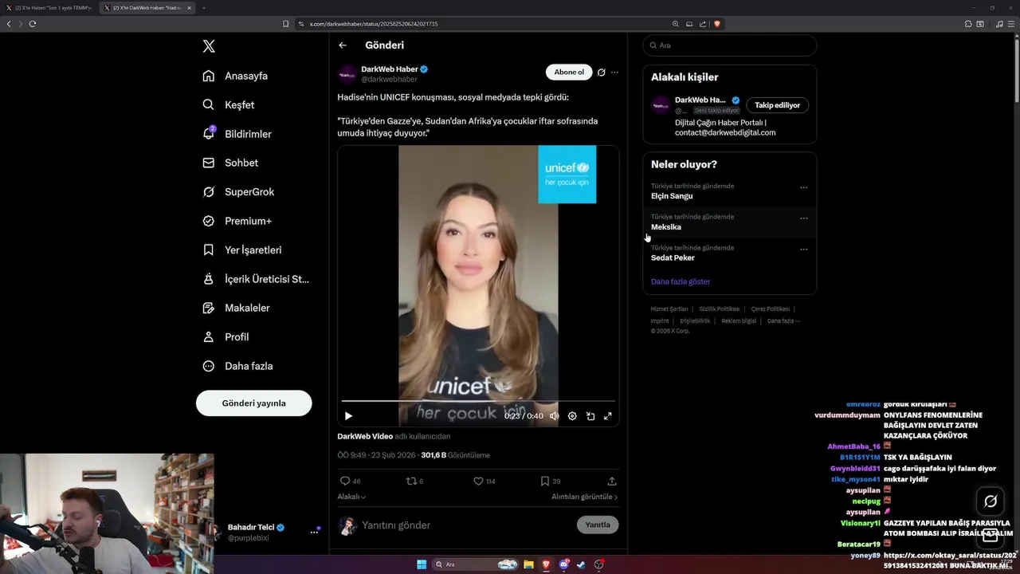Open options dots for Meksika trend

[x=803, y=218]
